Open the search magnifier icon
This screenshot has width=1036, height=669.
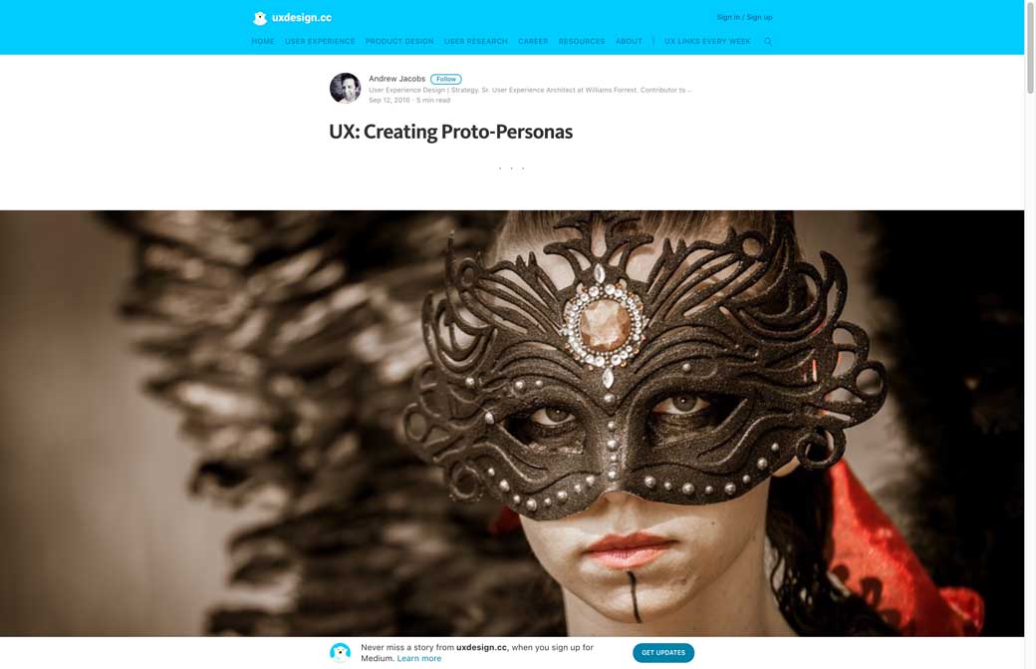[768, 41]
